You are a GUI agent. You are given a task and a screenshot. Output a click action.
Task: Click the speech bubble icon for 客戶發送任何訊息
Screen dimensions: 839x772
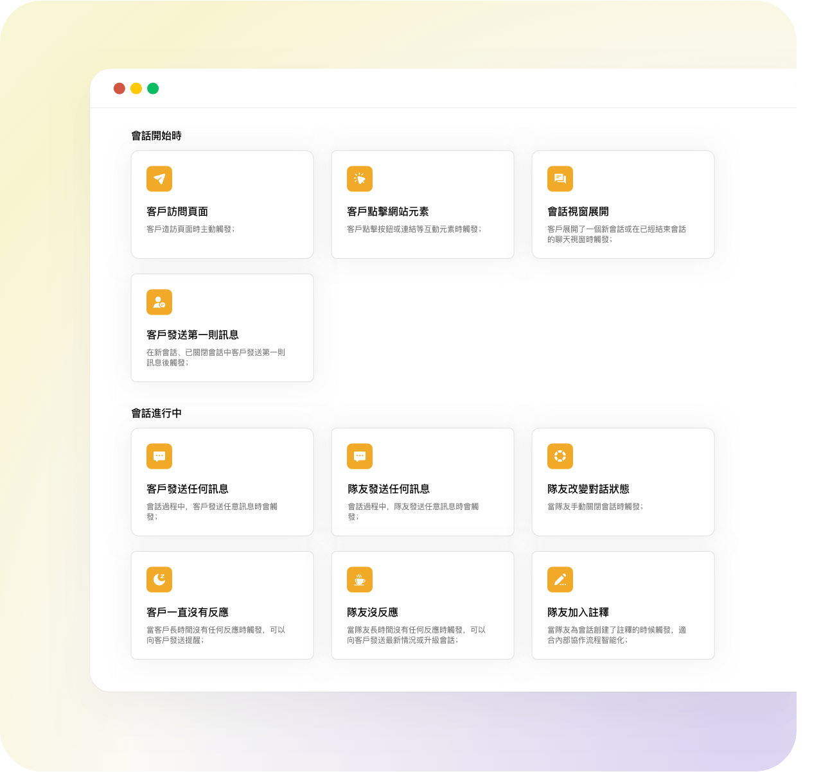(x=159, y=457)
